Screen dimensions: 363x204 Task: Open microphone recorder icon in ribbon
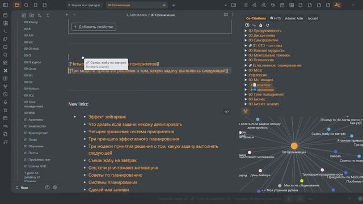click(x=5, y=102)
